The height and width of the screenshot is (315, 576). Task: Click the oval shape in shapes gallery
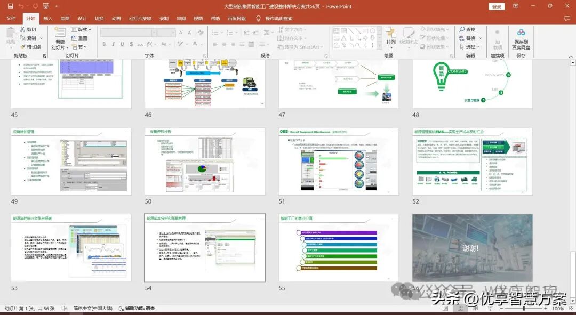(x=372, y=31)
